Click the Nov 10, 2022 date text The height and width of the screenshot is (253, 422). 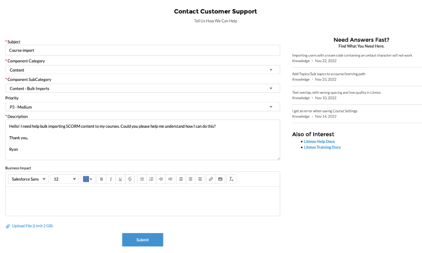(326, 98)
